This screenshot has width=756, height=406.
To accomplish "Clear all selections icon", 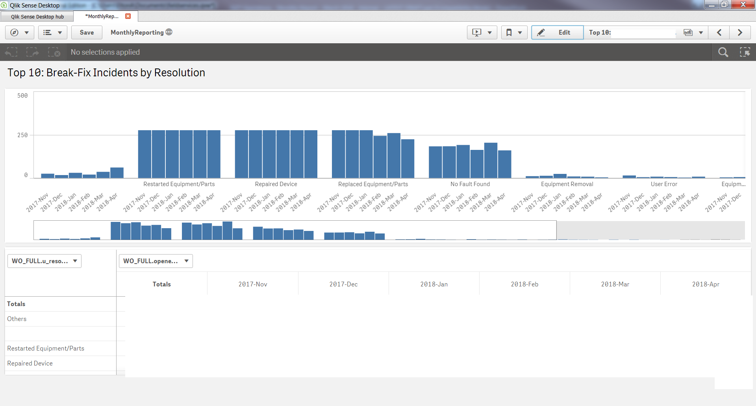I will click(x=54, y=52).
